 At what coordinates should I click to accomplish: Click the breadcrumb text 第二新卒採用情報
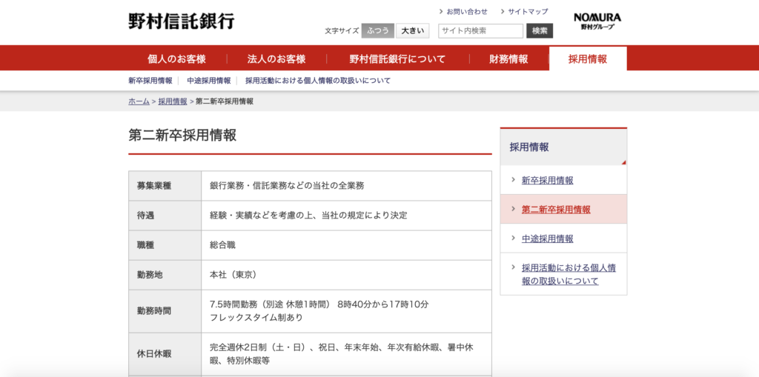(225, 101)
